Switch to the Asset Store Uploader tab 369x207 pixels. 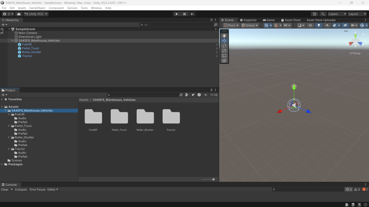click(321, 20)
